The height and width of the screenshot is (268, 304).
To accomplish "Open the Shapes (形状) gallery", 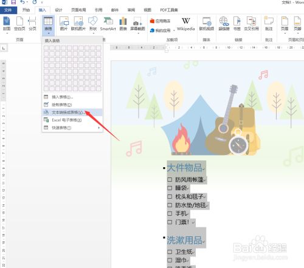I will click(x=93, y=24).
